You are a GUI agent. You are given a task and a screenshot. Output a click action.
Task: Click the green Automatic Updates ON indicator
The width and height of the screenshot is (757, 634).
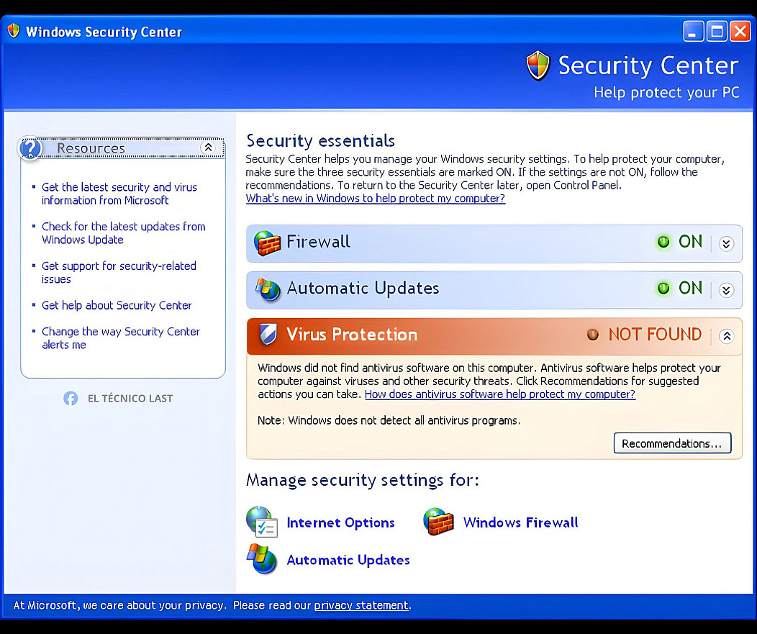click(x=663, y=289)
